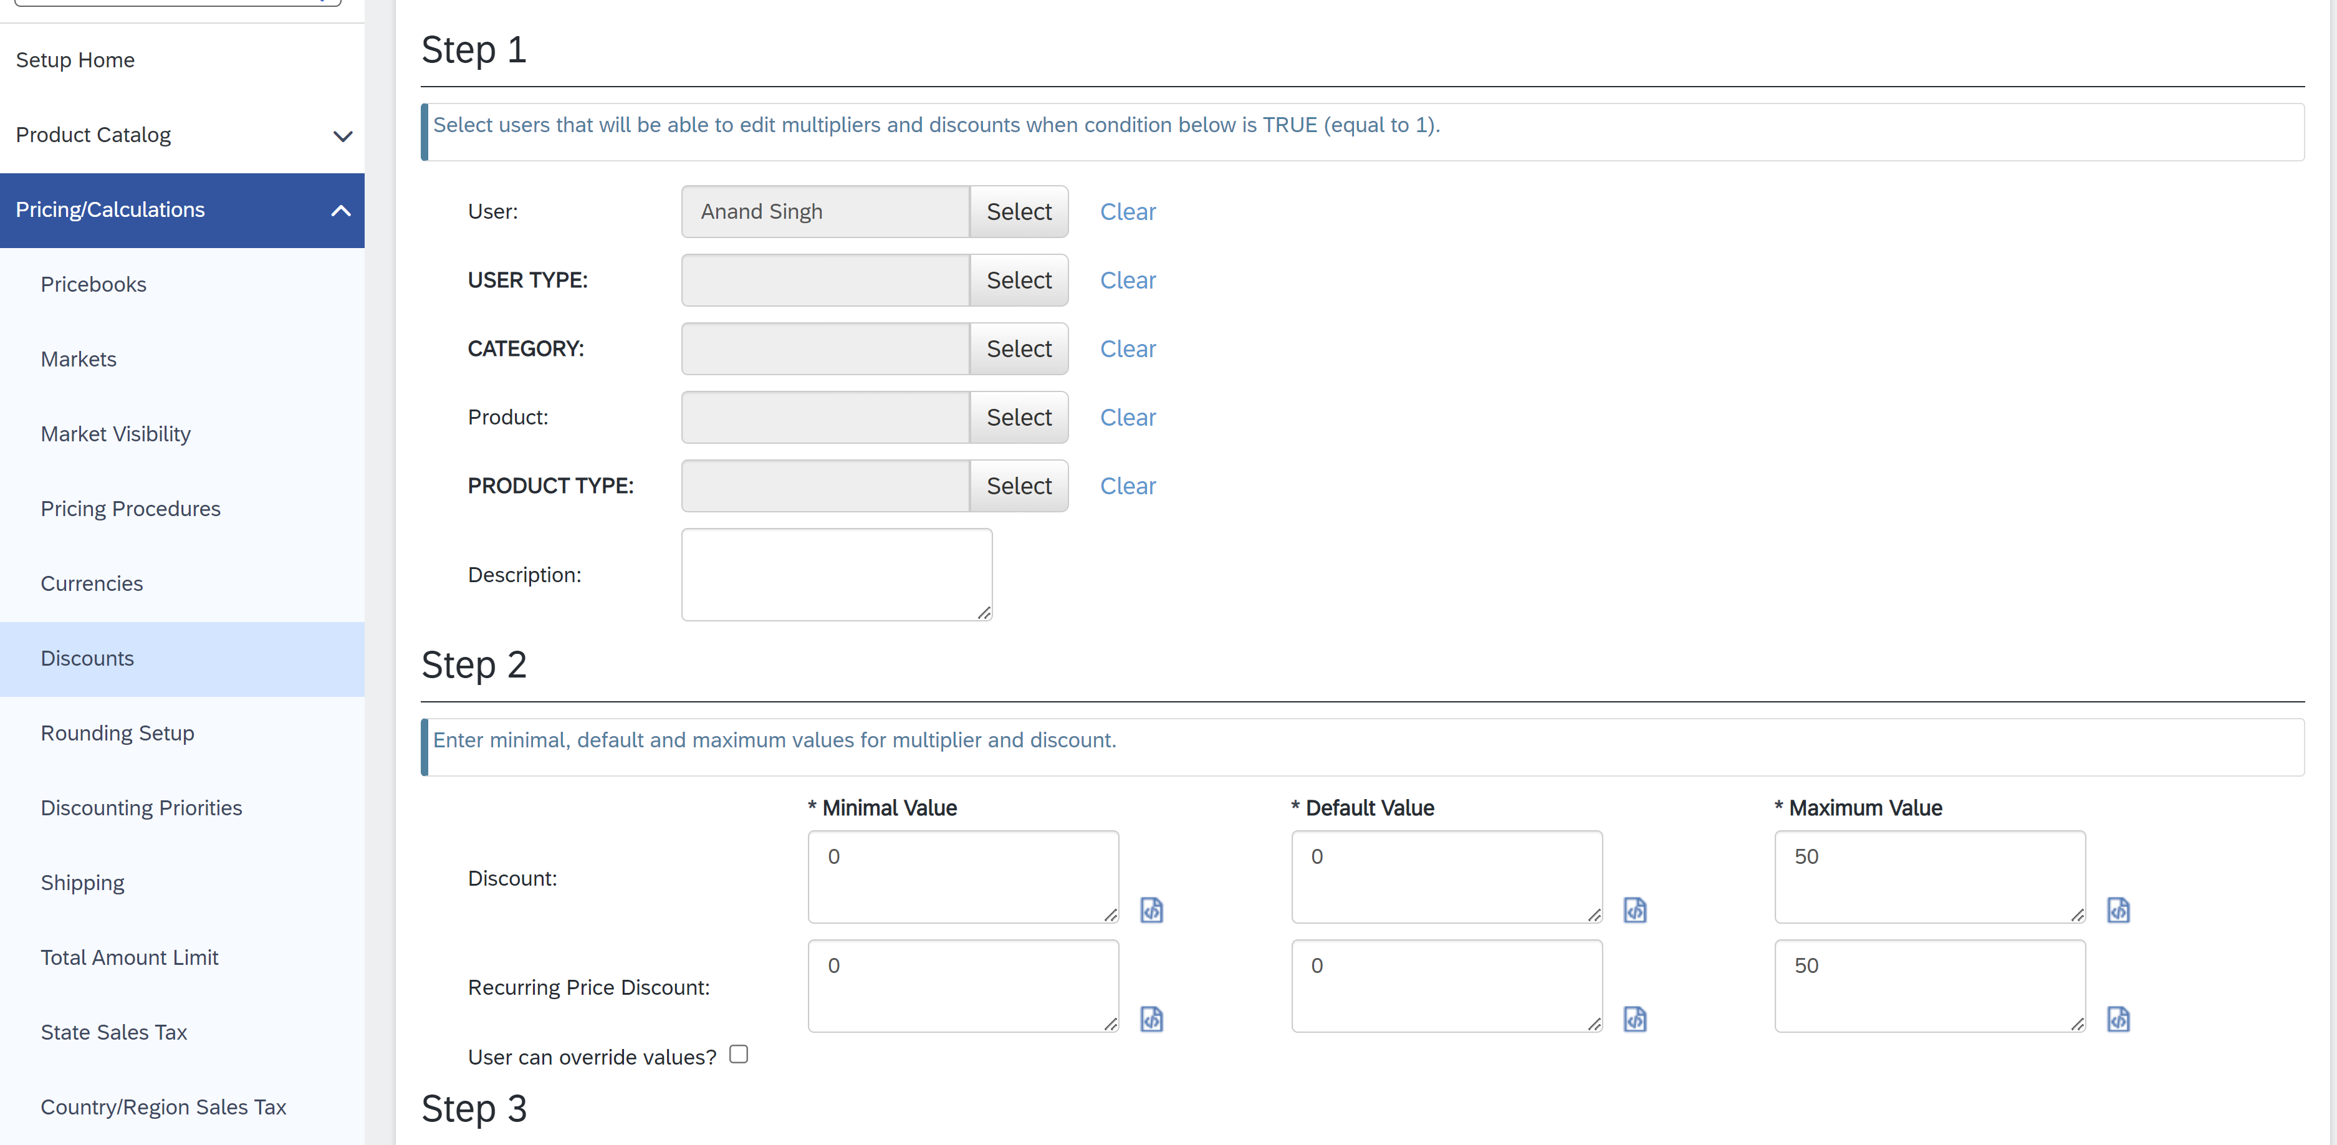2337x1145 pixels.
Task: Open formula editor for Recurring Price Discount Maximum Value
Action: (x=2118, y=1019)
